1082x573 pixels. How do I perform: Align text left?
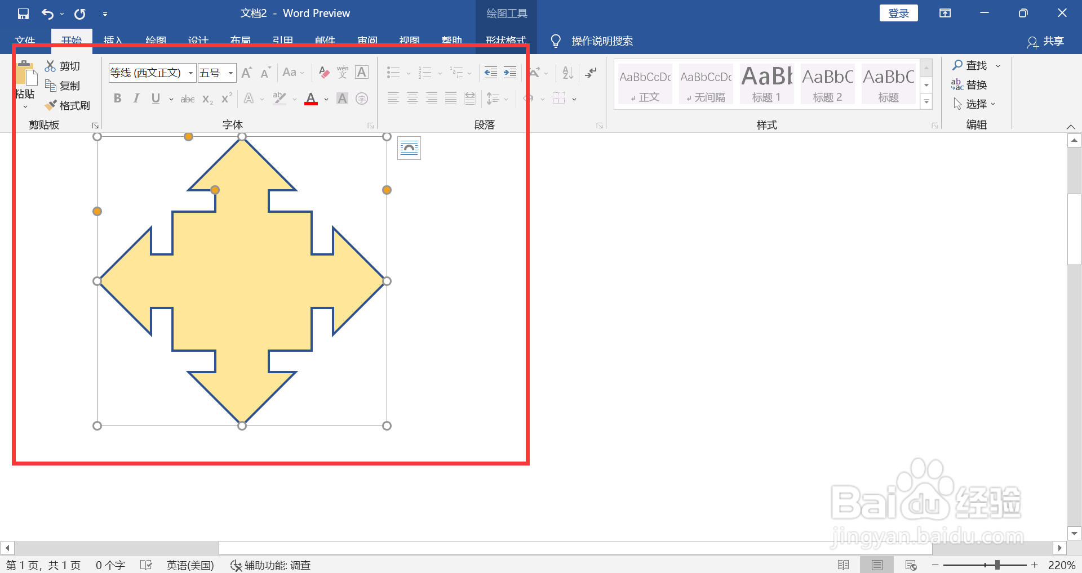(x=393, y=99)
